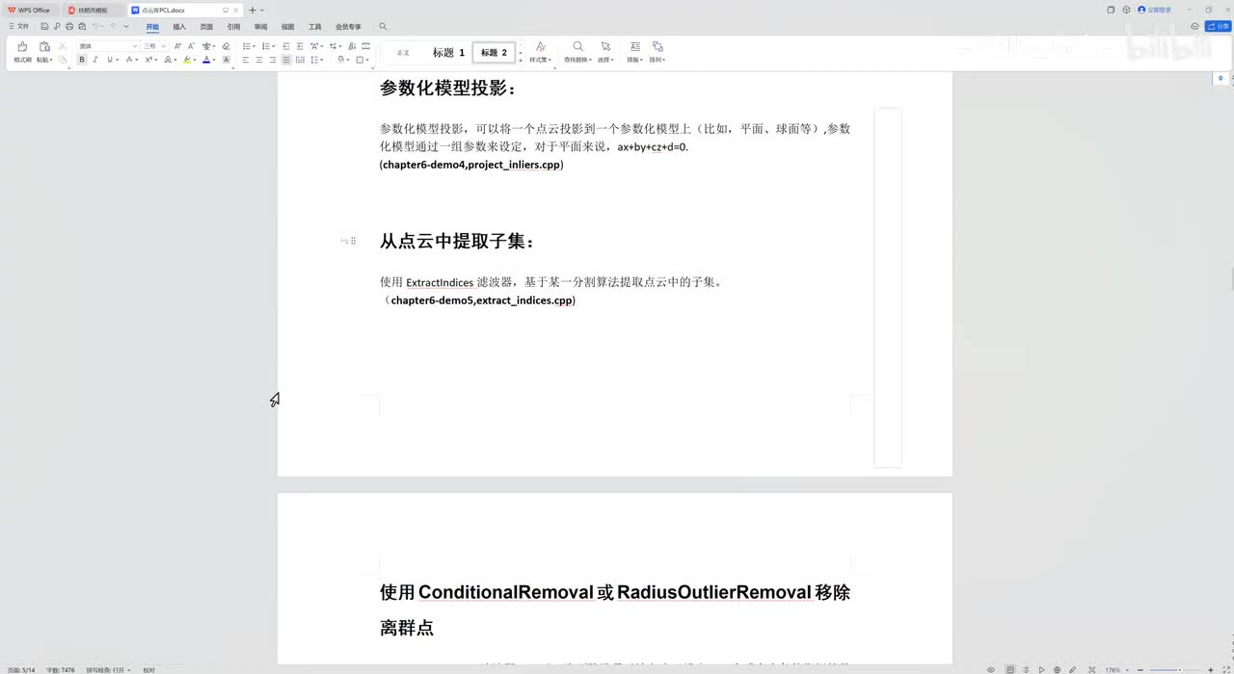1234x674 pixels.
Task: Switch to the 视图 (View) tab
Action: 287,27
